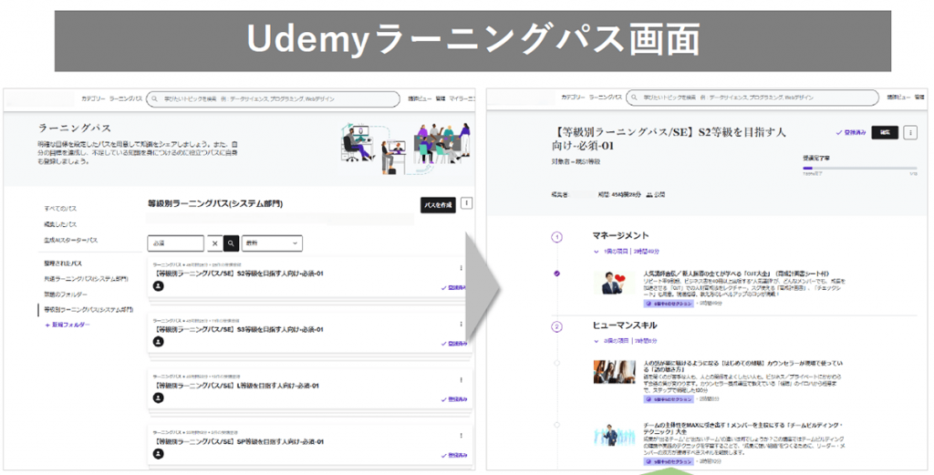Open ラーニングパス in the path detail header

[x=606, y=97]
